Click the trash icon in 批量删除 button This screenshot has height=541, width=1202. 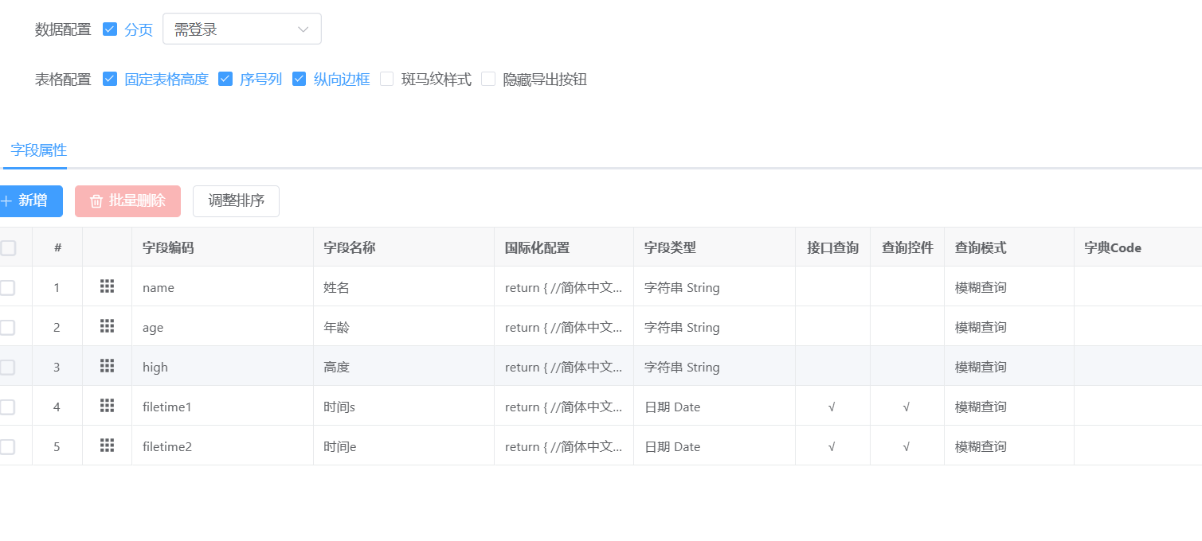96,201
